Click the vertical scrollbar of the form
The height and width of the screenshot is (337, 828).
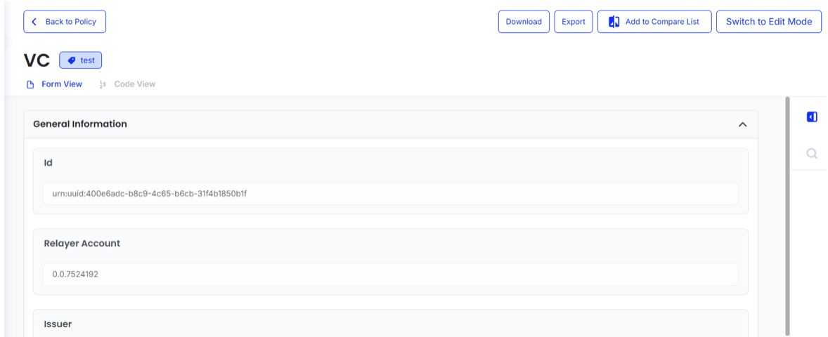pos(787,211)
